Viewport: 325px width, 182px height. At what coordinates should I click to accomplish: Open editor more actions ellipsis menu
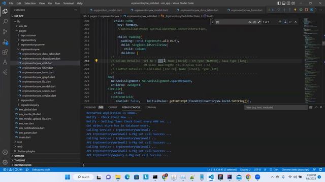pos(320,10)
